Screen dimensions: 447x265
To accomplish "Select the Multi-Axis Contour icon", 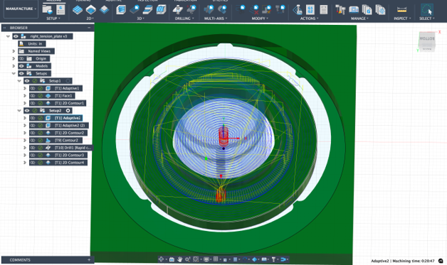I will click(222, 10).
